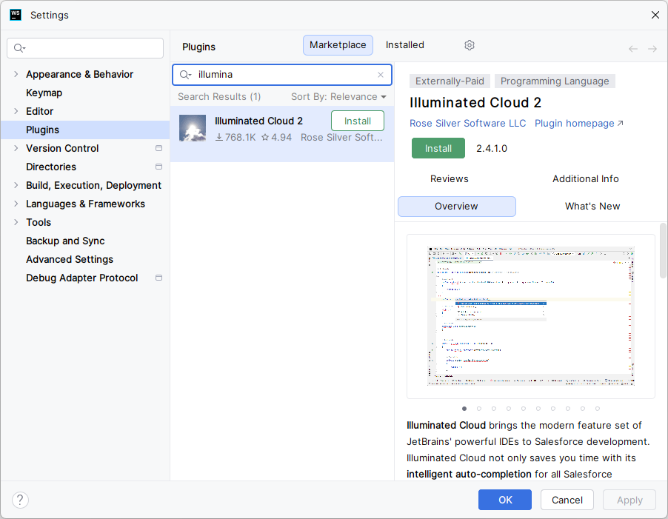The image size is (668, 519).
Task: Select the first screenshot carousel dot
Action: tap(464, 409)
